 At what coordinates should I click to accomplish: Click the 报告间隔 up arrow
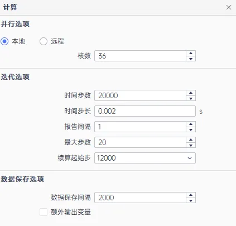pos(191,124)
